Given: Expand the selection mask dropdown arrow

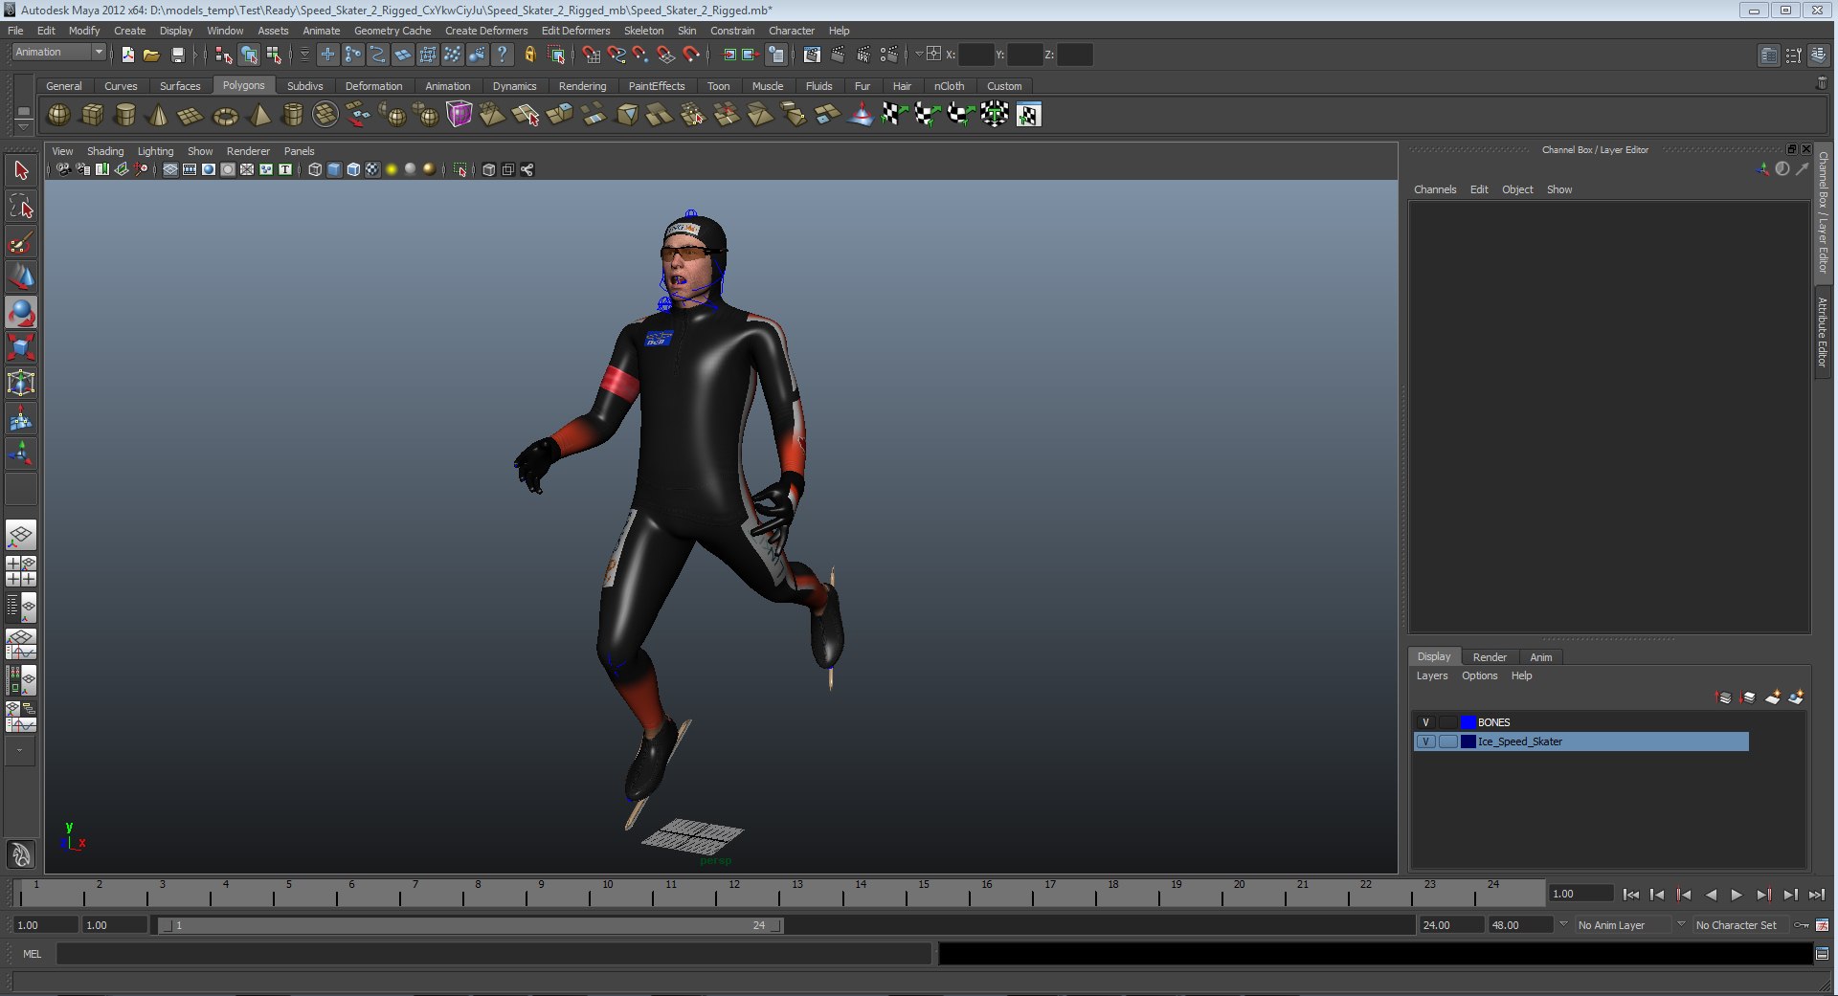Looking at the screenshot, I should coord(304,55).
